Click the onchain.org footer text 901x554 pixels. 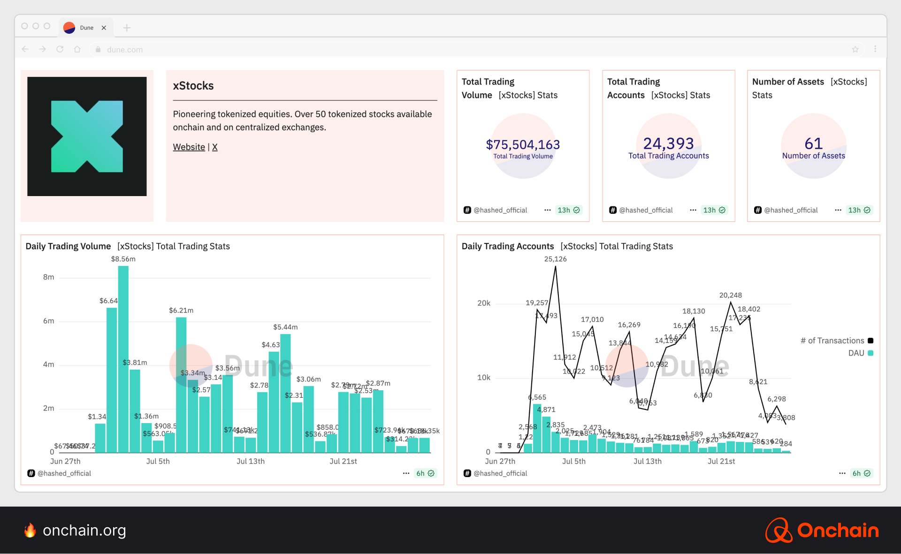(x=84, y=530)
